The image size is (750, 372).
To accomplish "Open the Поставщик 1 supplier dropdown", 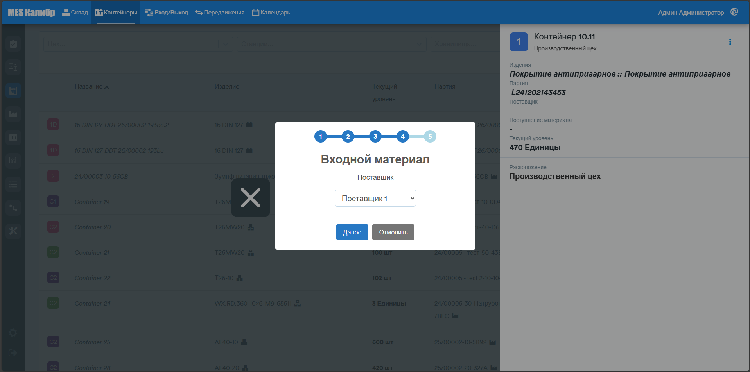I will click(x=375, y=198).
